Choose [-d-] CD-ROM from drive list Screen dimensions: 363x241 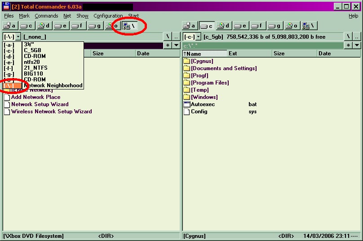pyautogui.click(x=43, y=56)
